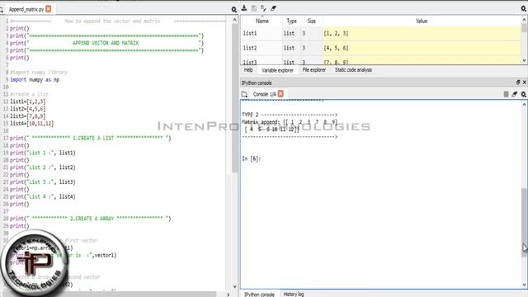This screenshot has width=528, height=297.
Task: Select the Append_matrix.py editor tab
Action: click(26, 9)
